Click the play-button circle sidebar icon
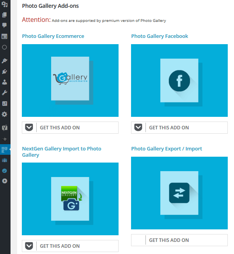234x254 pixels. [5, 181]
